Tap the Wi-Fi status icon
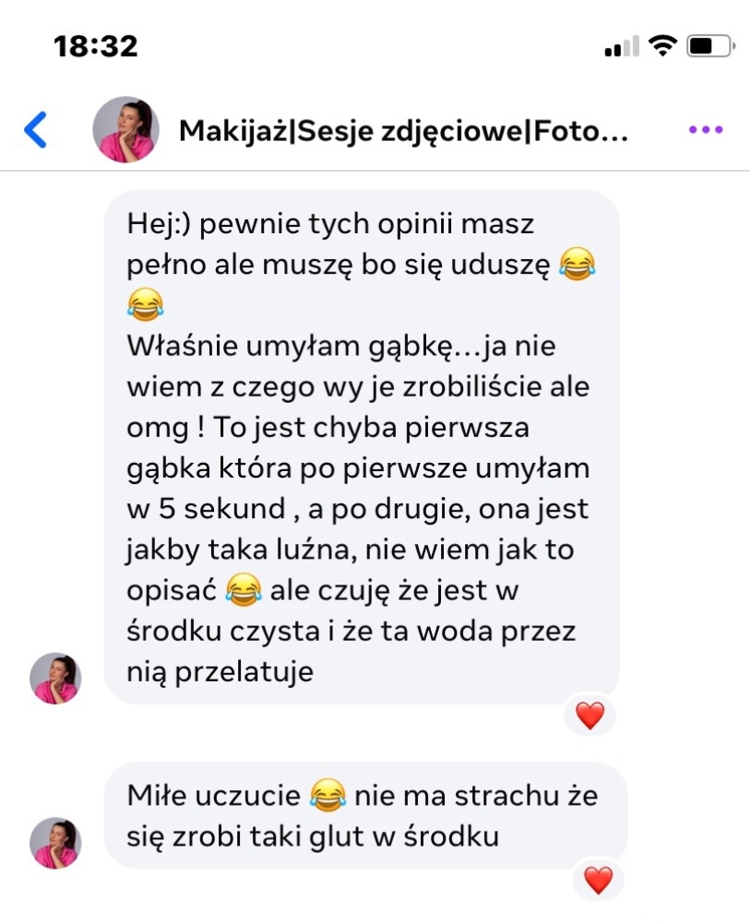Image resolution: width=751 pixels, height=922 pixels. (662, 45)
